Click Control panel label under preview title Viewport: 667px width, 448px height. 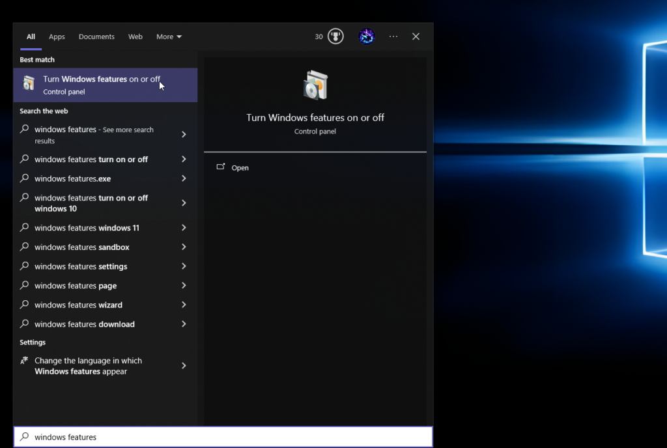click(x=315, y=132)
